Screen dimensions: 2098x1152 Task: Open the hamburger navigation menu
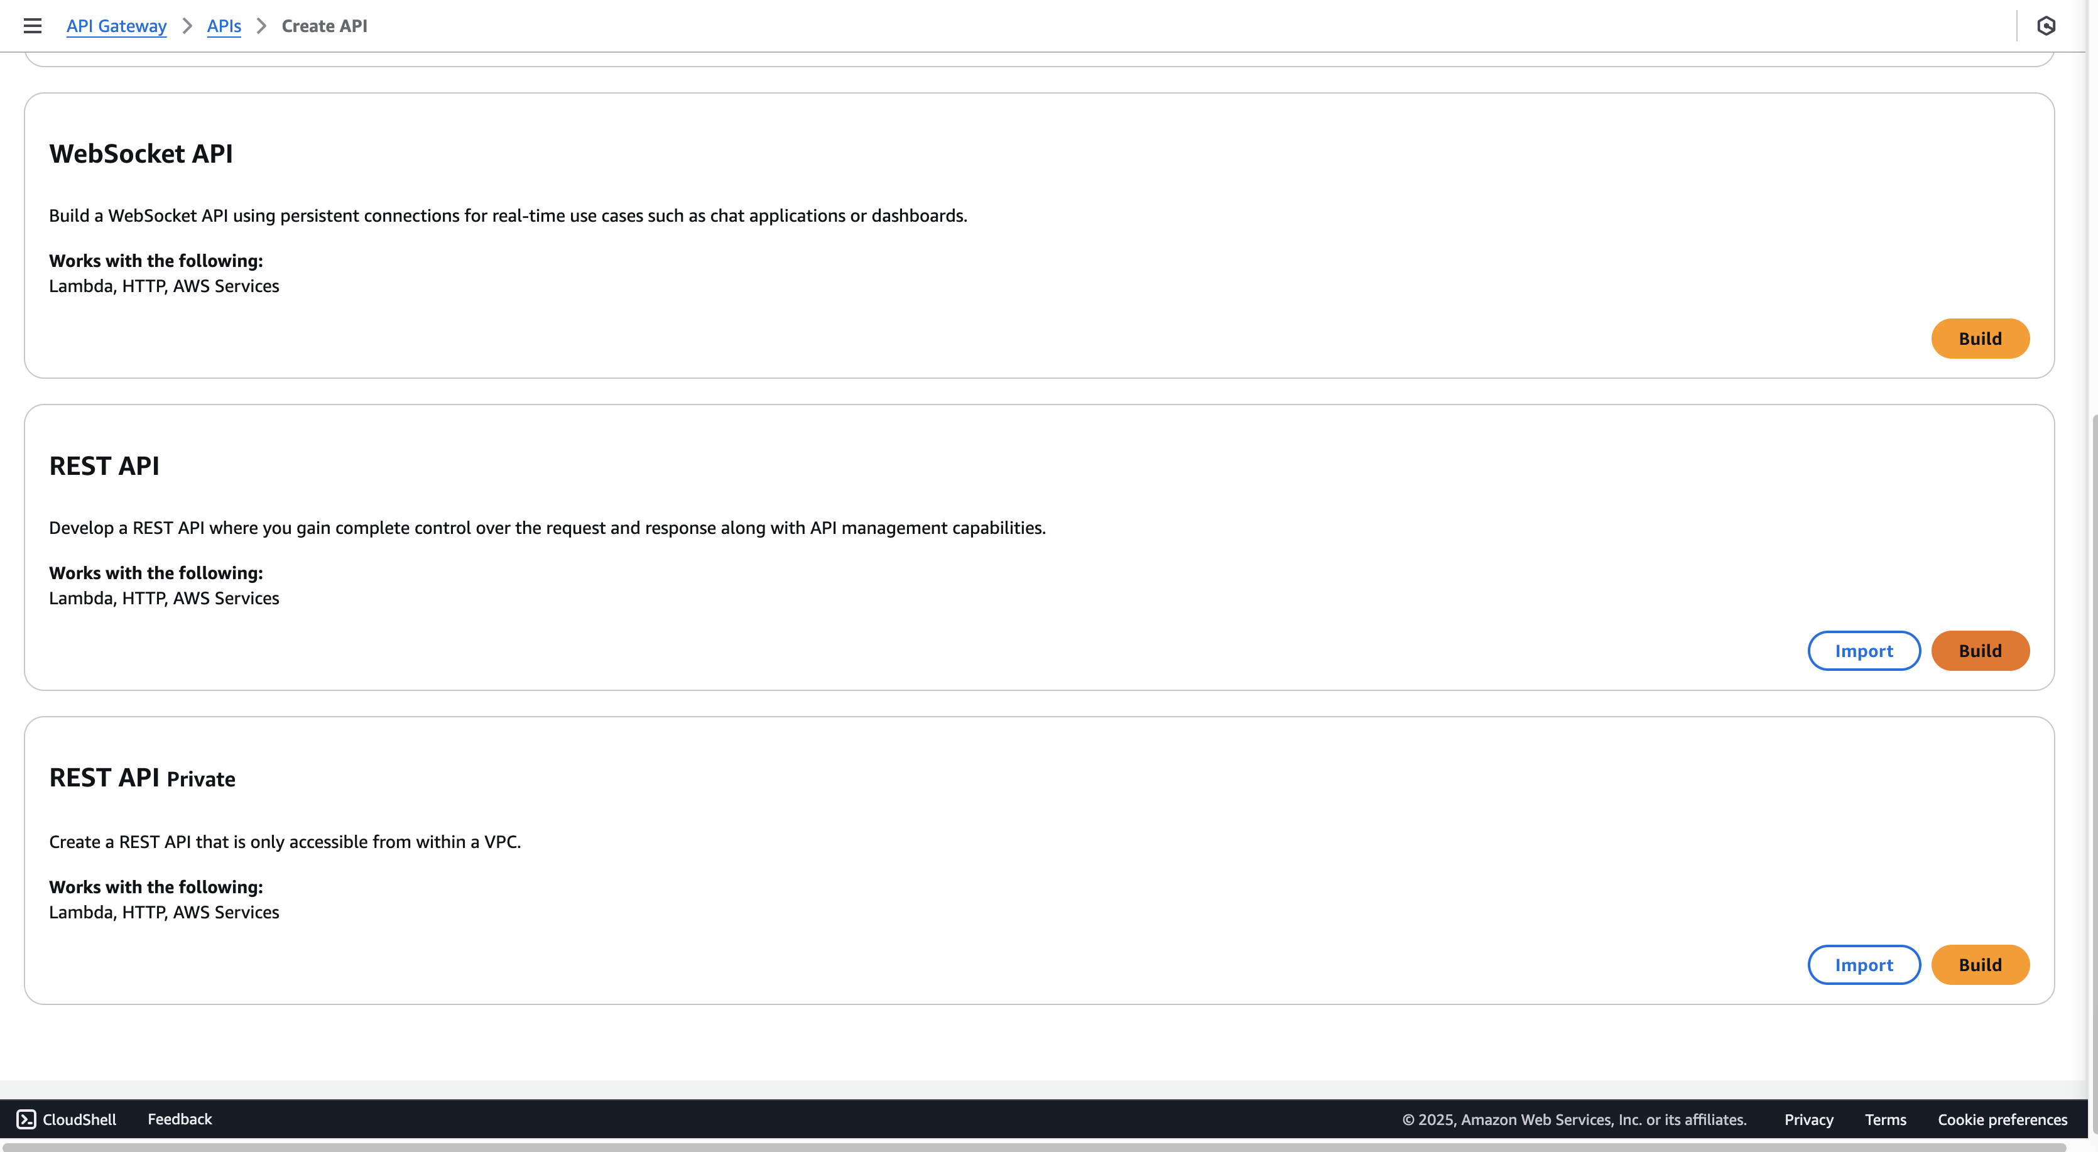(x=33, y=26)
